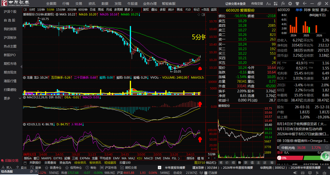This screenshot has width=330, height=175.
Task: Click the search icon beside 中航光电 1.72%
Action: (x=327, y=147)
